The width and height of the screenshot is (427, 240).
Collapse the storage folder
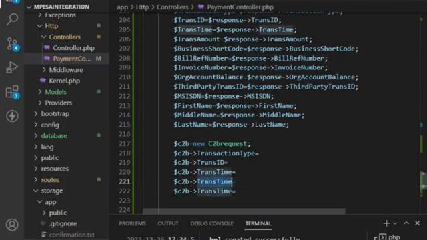click(x=35, y=191)
